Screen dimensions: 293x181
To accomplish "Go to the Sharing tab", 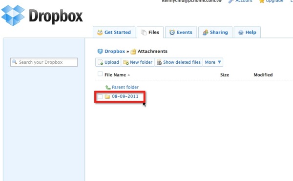I will [215, 32].
